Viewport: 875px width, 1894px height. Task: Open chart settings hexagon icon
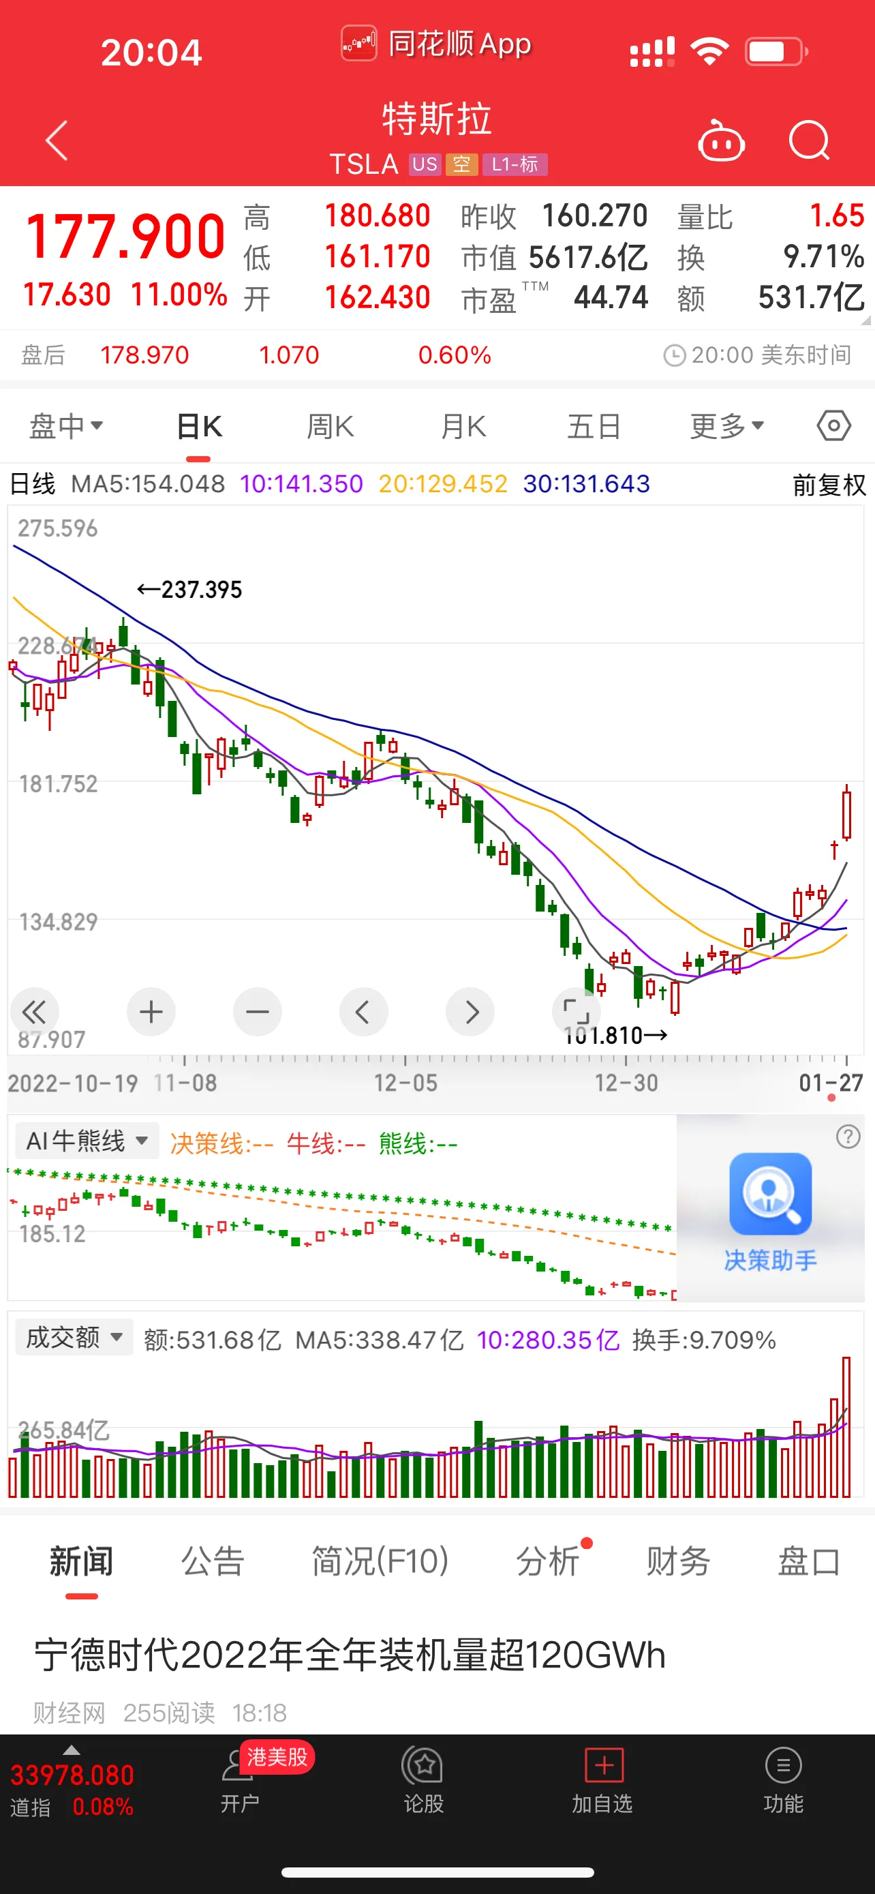click(x=833, y=425)
